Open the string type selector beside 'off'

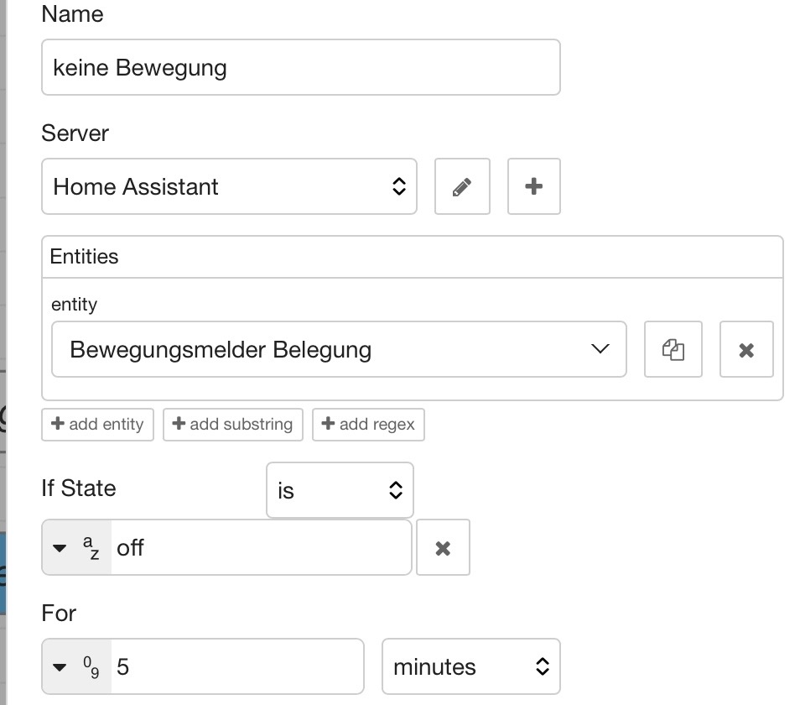click(76, 548)
